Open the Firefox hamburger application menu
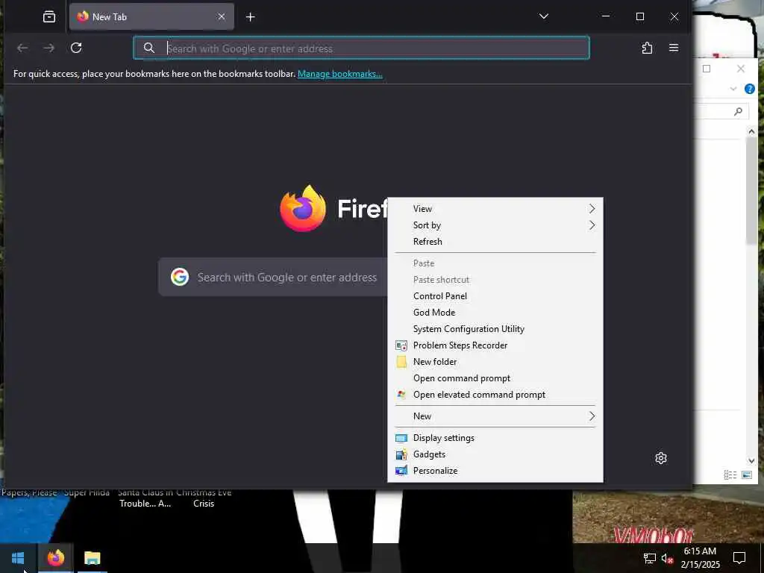Screen dimensions: 764x573 674,48
